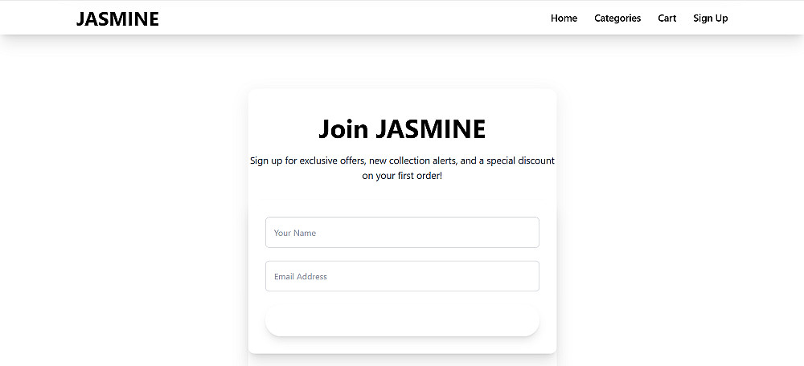Click the word JASMINE in the form heading
The height and width of the screenshot is (366, 804).
(x=431, y=129)
